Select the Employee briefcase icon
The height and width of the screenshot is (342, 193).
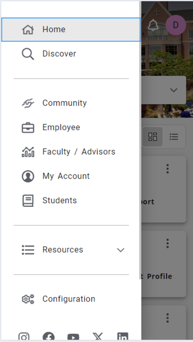[28, 128]
